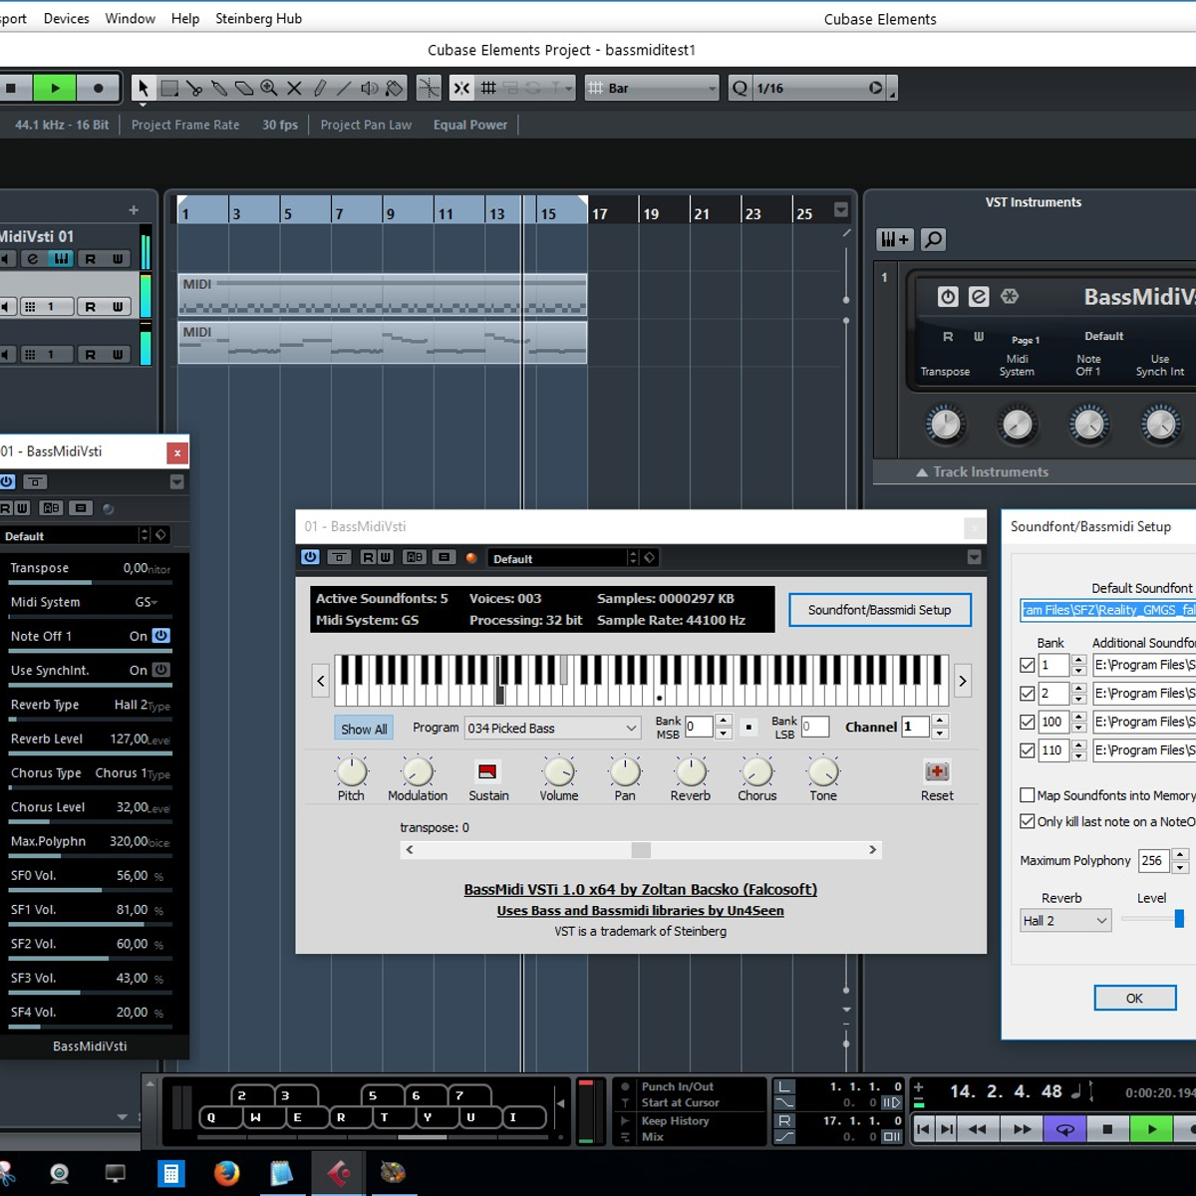Open the Program dropdown showing 034 Picked Bass
Viewport: 1196px width, 1196px height.
[x=551, y=728]
